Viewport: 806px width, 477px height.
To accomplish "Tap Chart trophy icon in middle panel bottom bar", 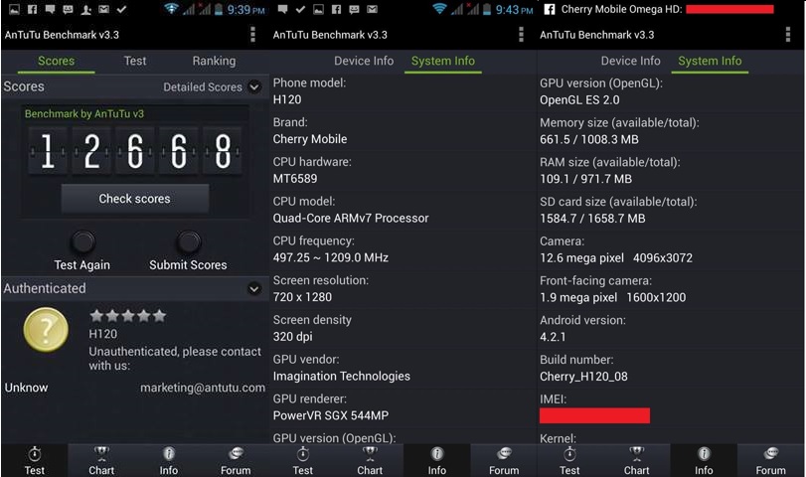I will pos(370,454).
